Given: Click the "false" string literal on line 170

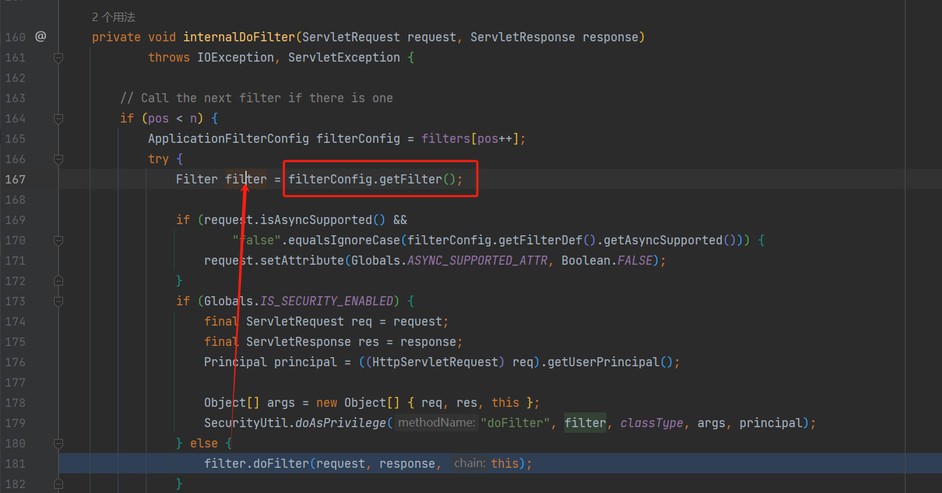Looking at the screenshot, I should coord(257,240).
